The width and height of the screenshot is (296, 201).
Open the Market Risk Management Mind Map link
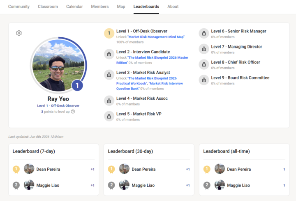pyautogui.click(x=156, y=37)
